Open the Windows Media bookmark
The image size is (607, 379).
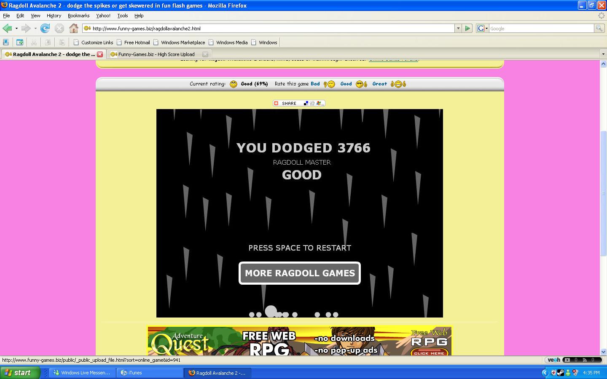[228, 42]
